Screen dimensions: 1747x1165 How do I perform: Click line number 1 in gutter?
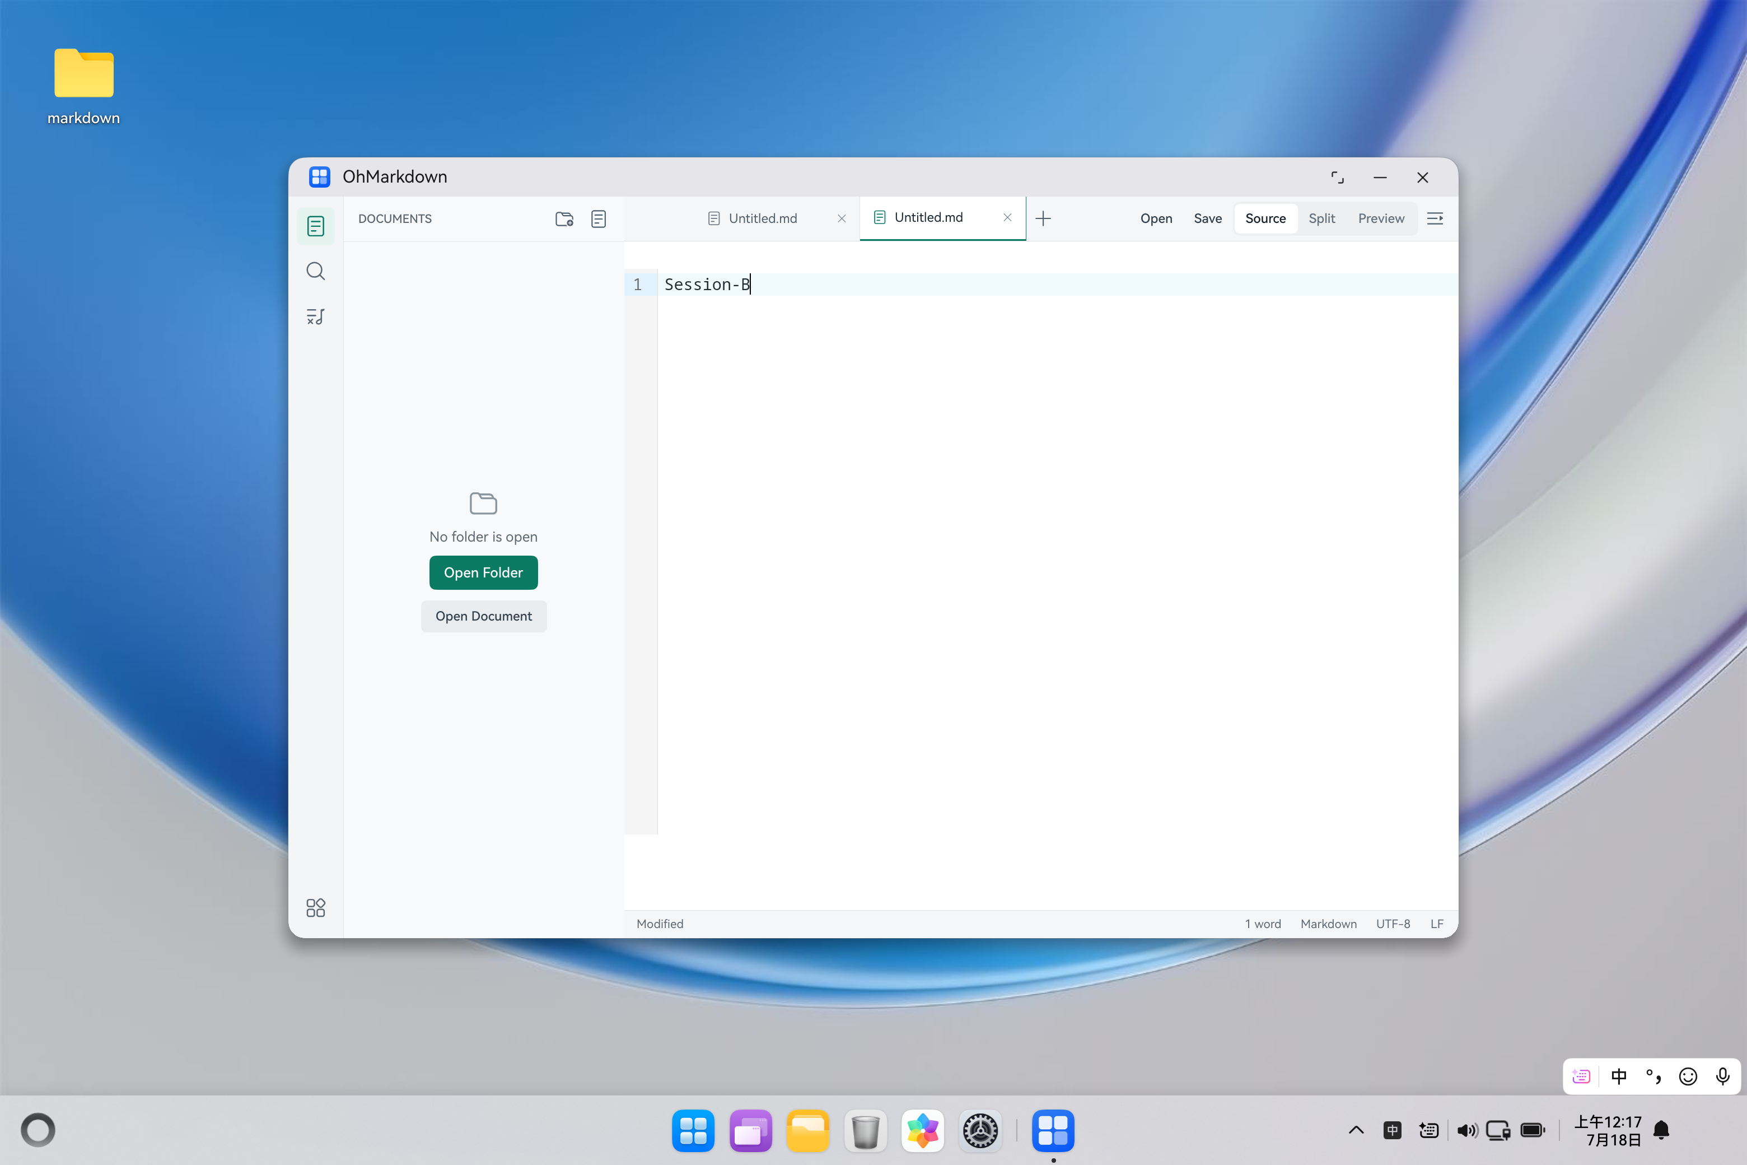tap(637, 285)
